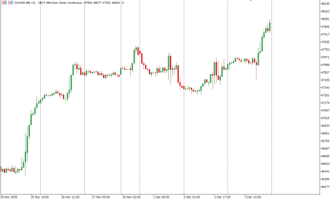Click the 46359 price axis label
Screen dimensions: 331x200
(x=325, y=179)
